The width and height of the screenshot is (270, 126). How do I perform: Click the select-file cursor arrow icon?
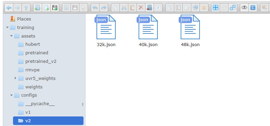tap(83, 8)
